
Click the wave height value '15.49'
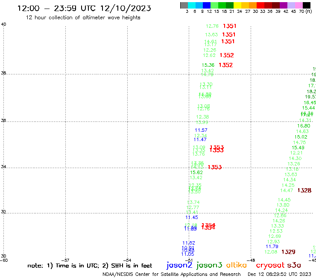[298, 148]
